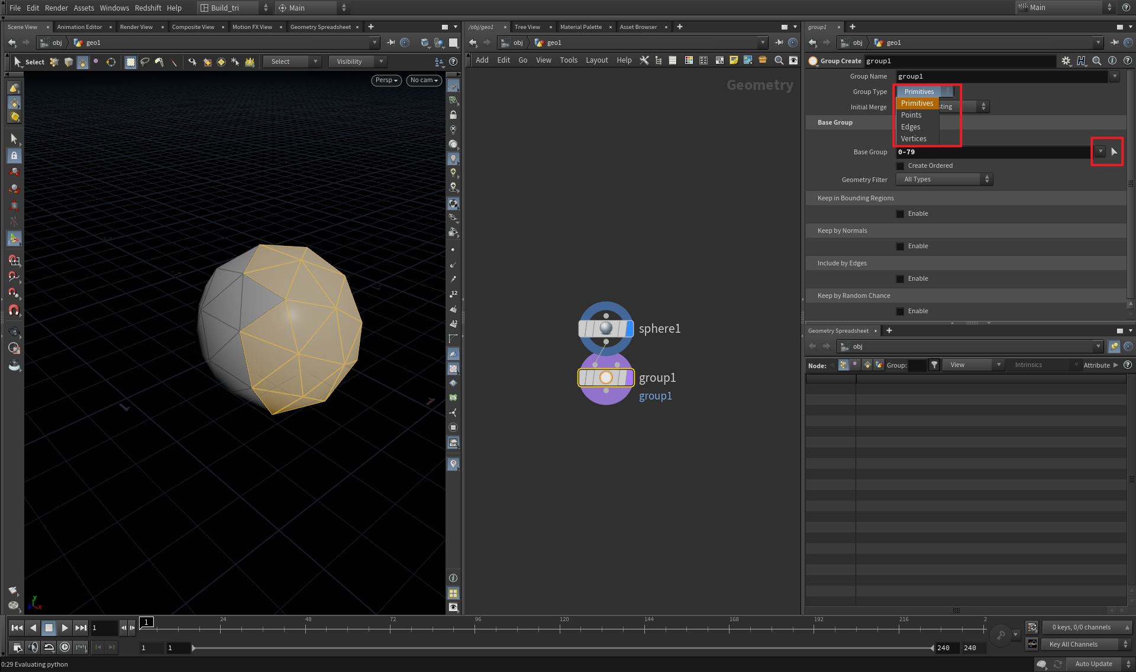Open the Persp camera dropdown in viewport
Screen dimensions: 1136x672
pyautogui.click(x=386, y=80)
